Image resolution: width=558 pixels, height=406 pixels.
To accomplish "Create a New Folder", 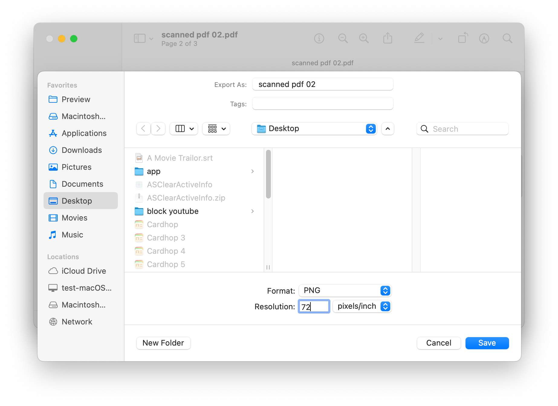I will pyautogui.click(x=163, y=343).
